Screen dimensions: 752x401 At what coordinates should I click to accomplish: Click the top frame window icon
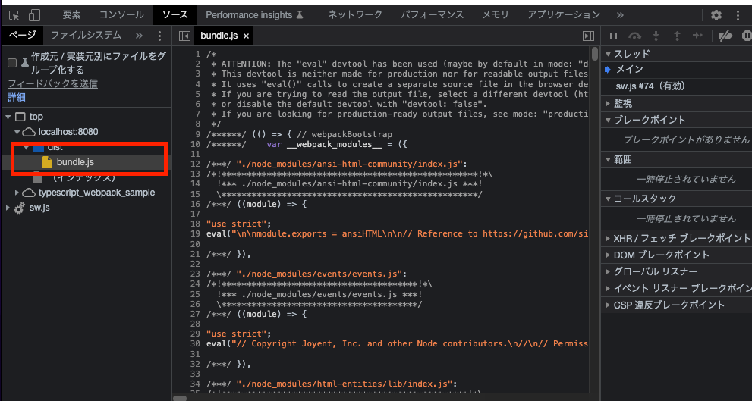pyautogui.click(x=20, y=117)
